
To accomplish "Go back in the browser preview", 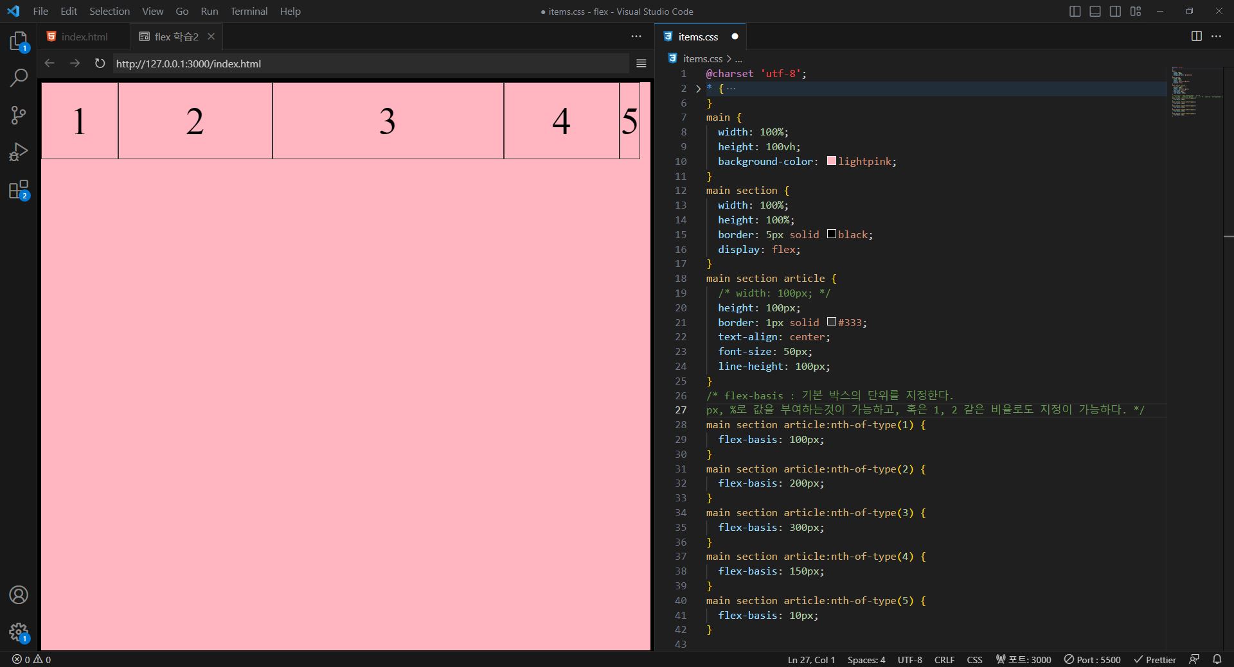I will [49, 63].
